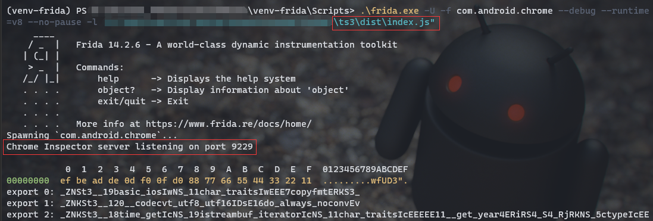The image size is (653, 221).
Task: Click the highlighted ts3\dist\index.js path
Action: (x=386, y=23)
